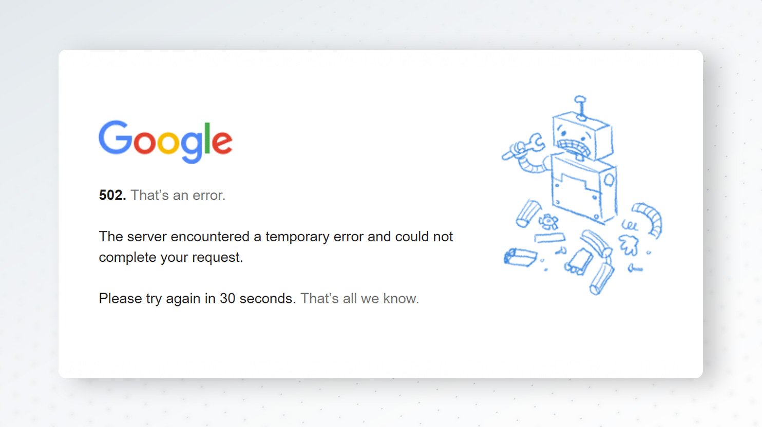
Task: Click the blue letter G in the logo
Action: click(116, 138)
